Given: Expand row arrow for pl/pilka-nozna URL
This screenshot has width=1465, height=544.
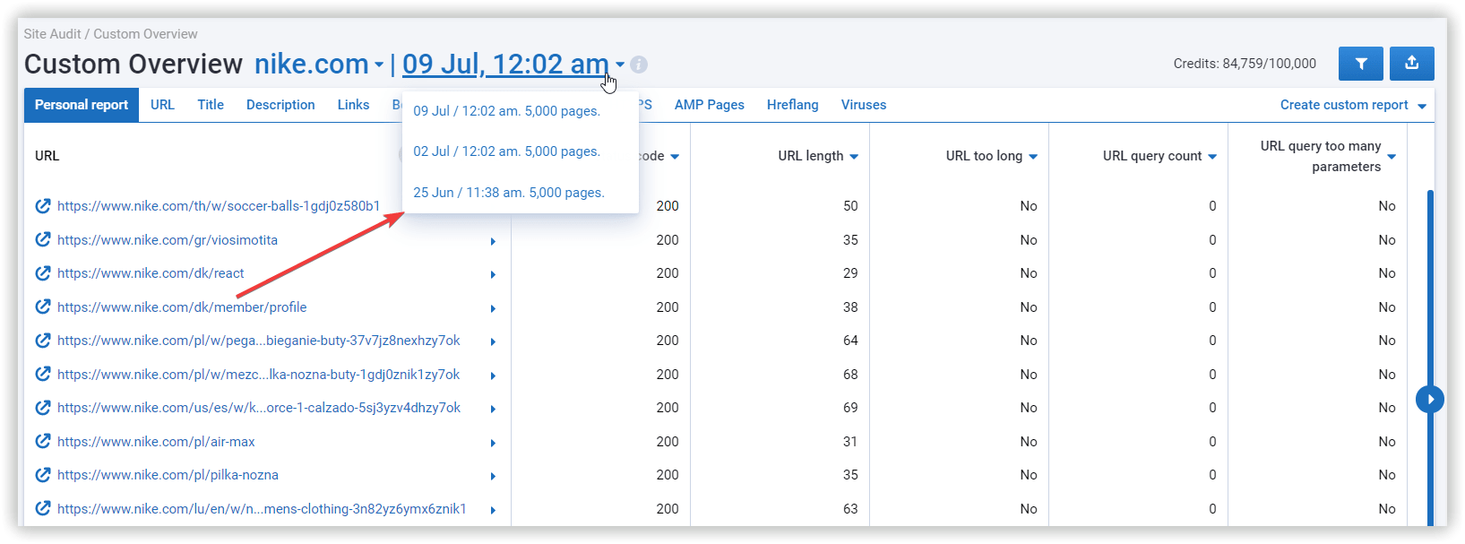Looking at the screenshot, I should pyautogui.click(x=493, y=476).
